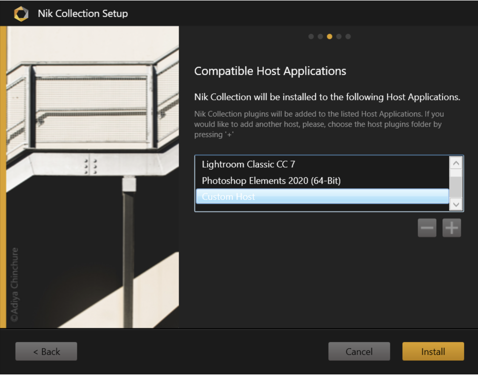
Task: Click the Compatible Host Applications heading
Action: pos(270,71)
